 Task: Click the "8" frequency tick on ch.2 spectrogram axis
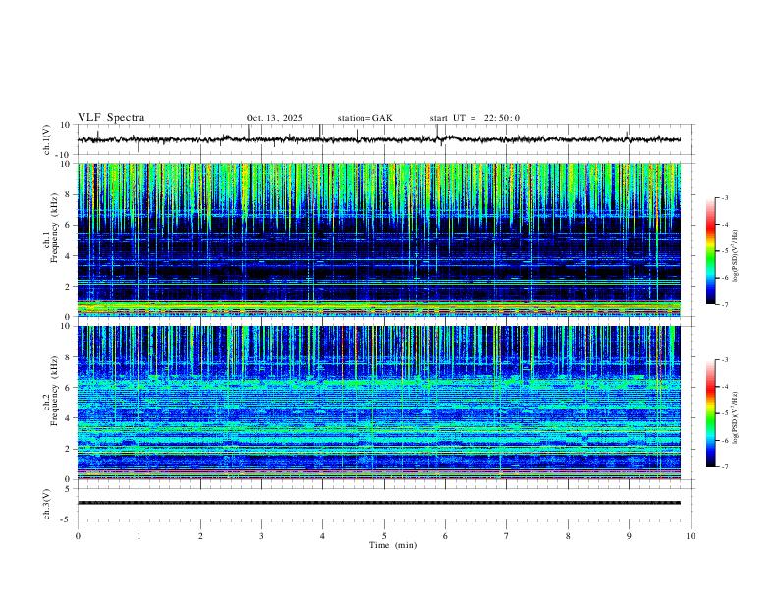point(69,357)
